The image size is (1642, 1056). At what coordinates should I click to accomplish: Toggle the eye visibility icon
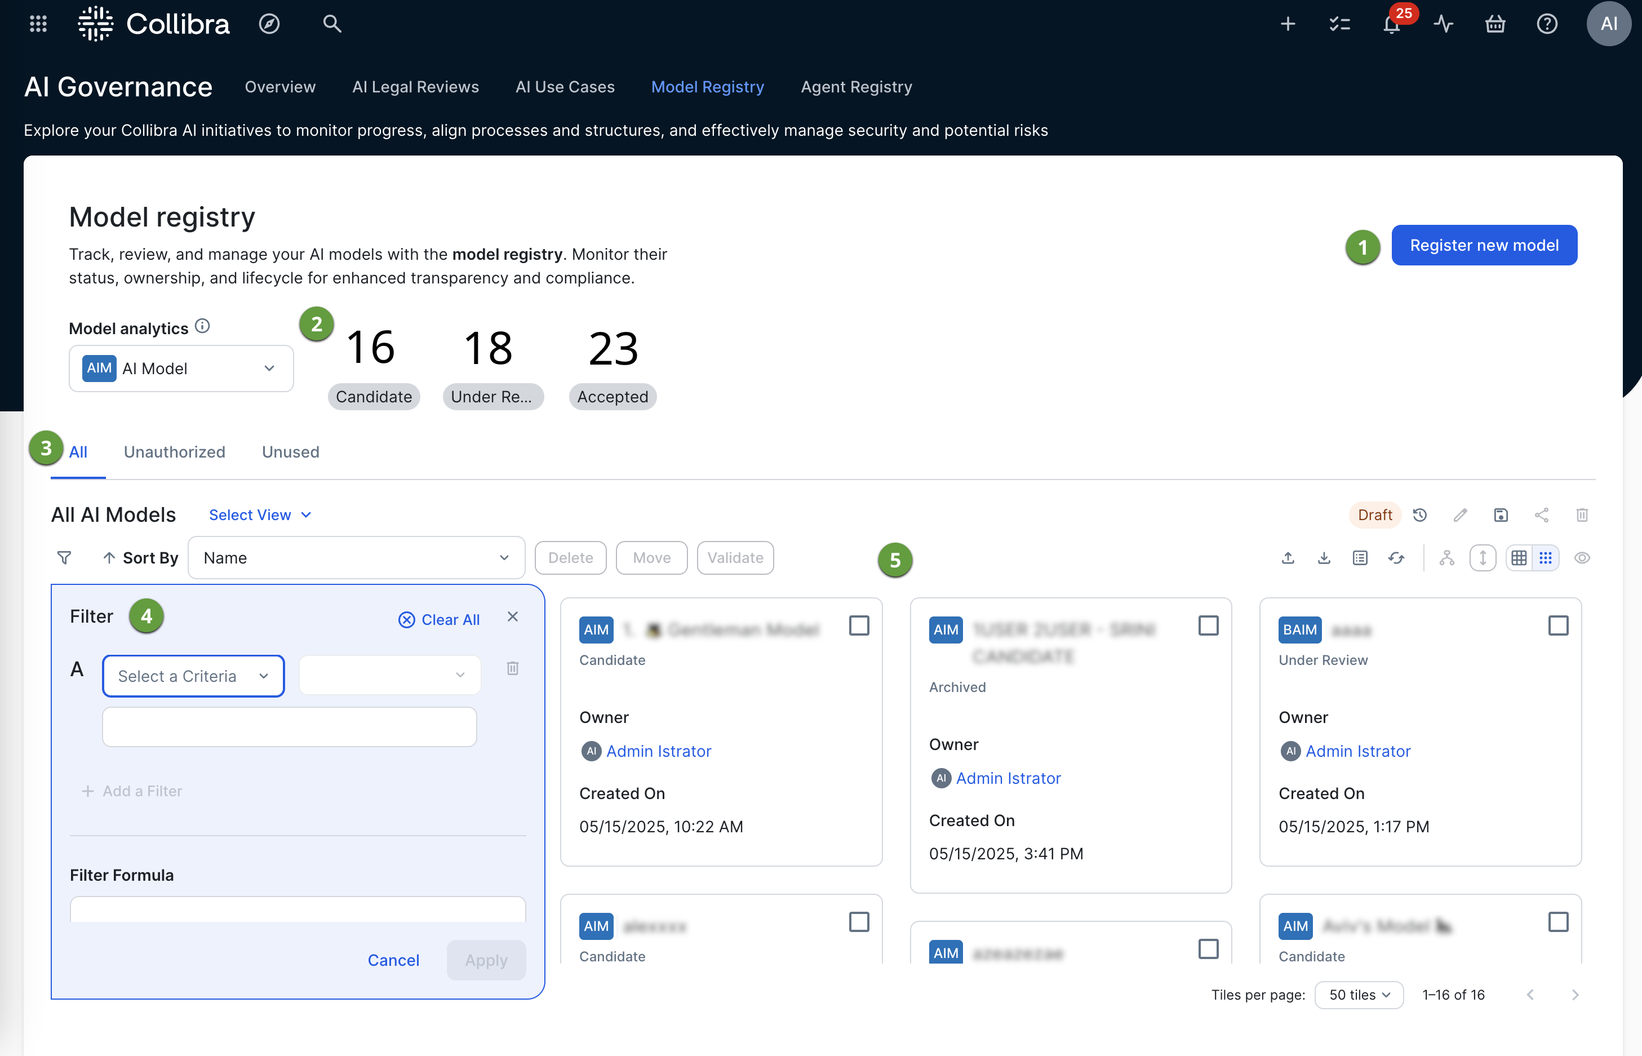click(1582, 558)
